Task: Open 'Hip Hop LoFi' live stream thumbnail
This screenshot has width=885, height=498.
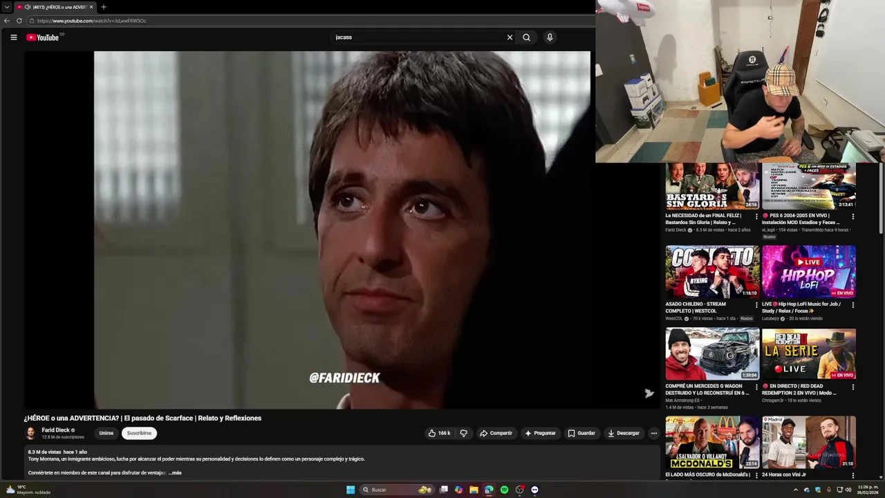Action: click(809, 271)
